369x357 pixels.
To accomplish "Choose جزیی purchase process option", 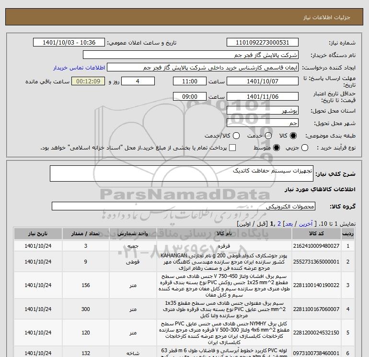I will pyautogui.click(x=305, y=148).
